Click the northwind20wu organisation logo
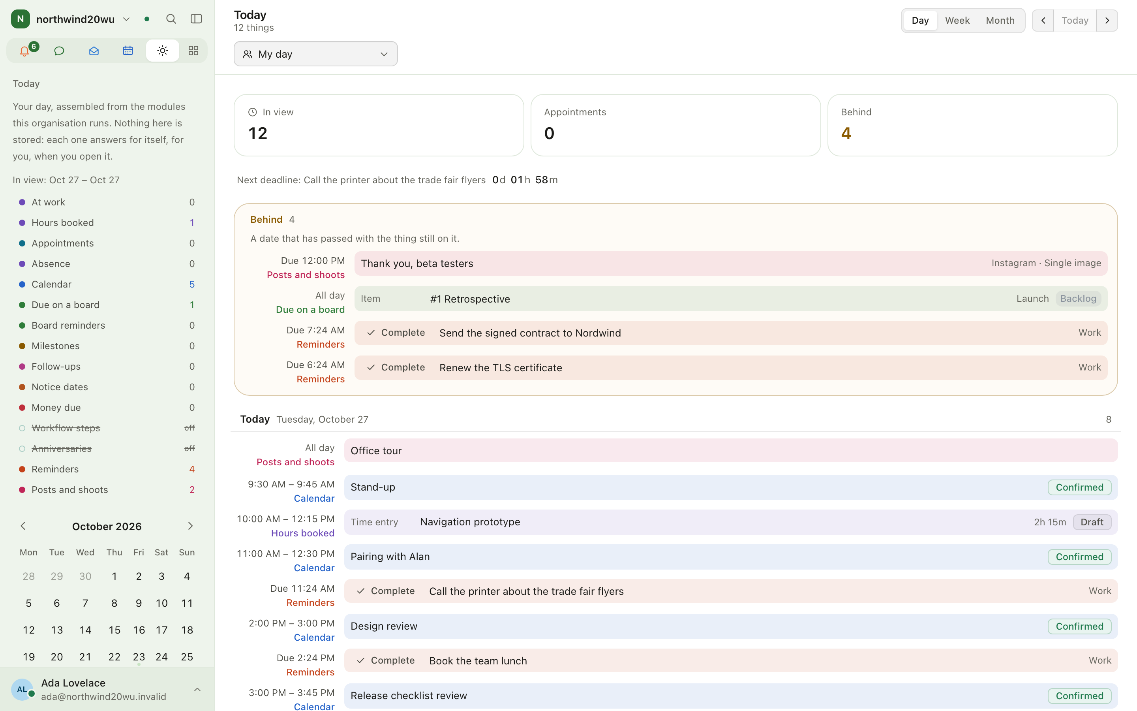The width and height of the screenshot is (1137, 711). (21, 19)
